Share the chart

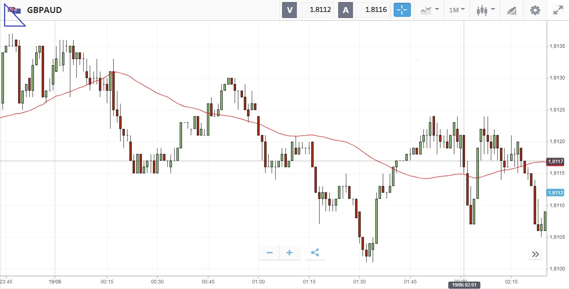coord(315,253)
